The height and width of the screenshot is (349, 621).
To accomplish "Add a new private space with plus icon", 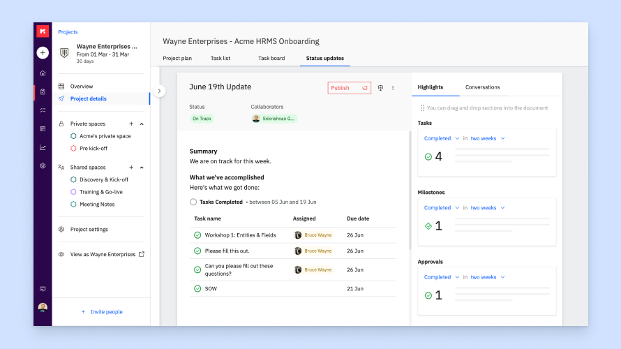I will 131,124.
